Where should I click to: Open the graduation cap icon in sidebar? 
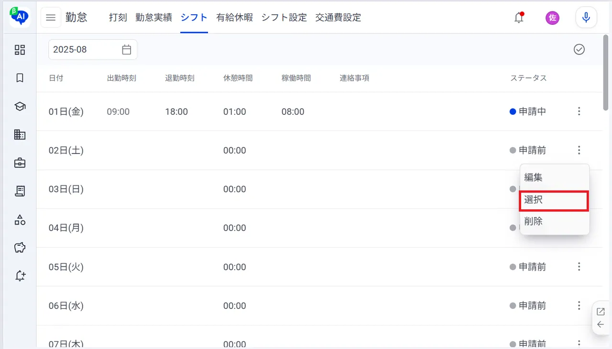click(x=20, y=106)
